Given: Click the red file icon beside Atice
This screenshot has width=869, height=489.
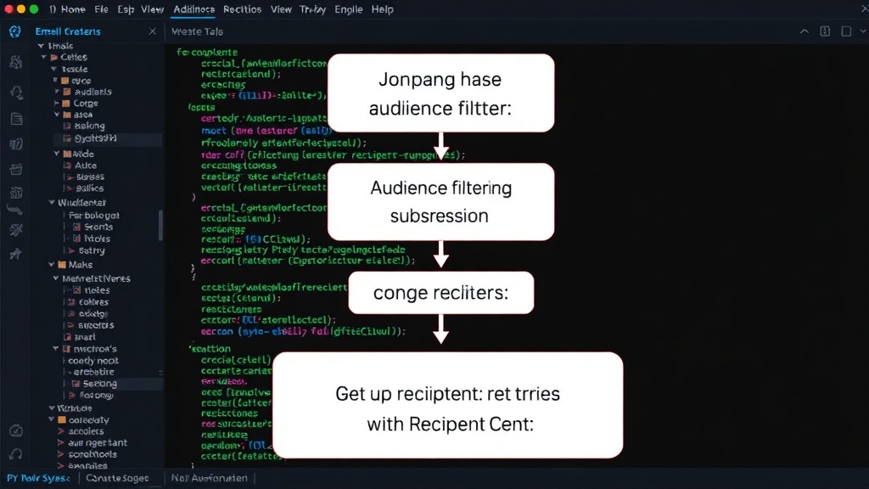Looking at the screenshot, I should pyautogui.click(x=67, y=166).
